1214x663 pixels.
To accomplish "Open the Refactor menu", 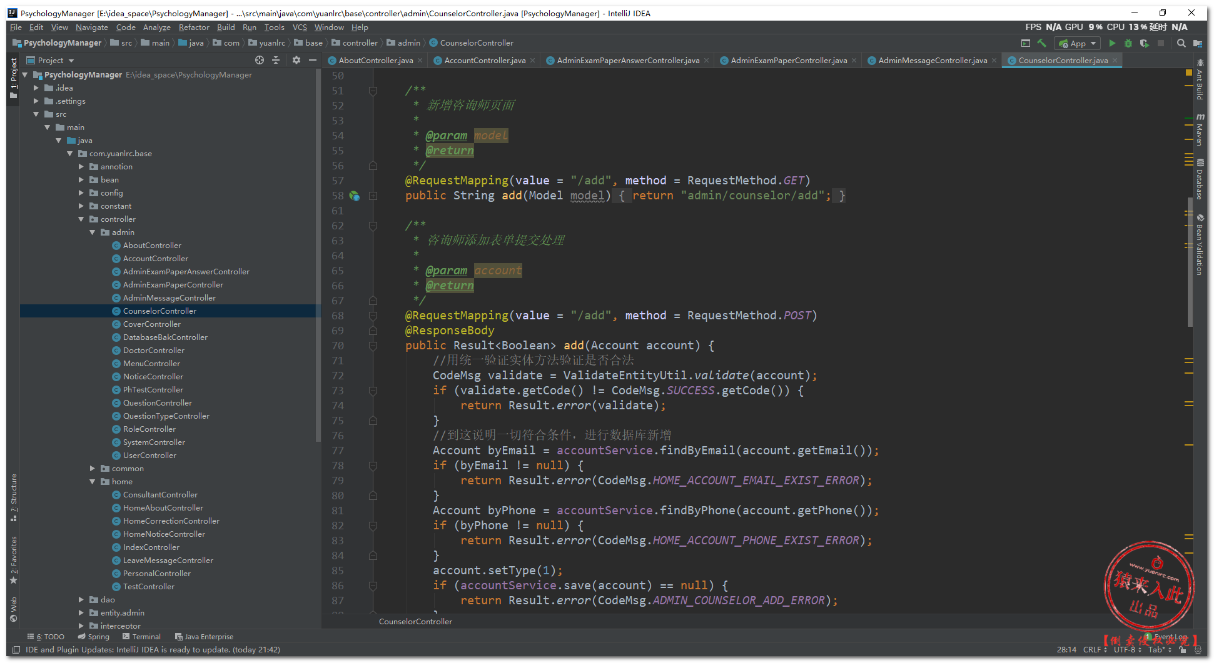I will [193, 27].
